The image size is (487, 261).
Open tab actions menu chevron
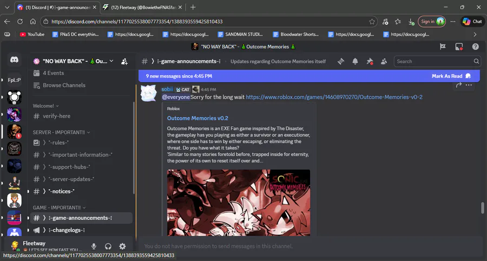click(7, 7)
